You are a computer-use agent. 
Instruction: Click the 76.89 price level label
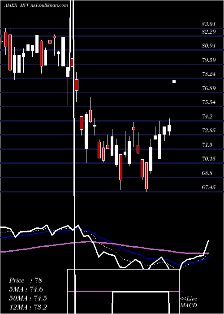[209, 88]
